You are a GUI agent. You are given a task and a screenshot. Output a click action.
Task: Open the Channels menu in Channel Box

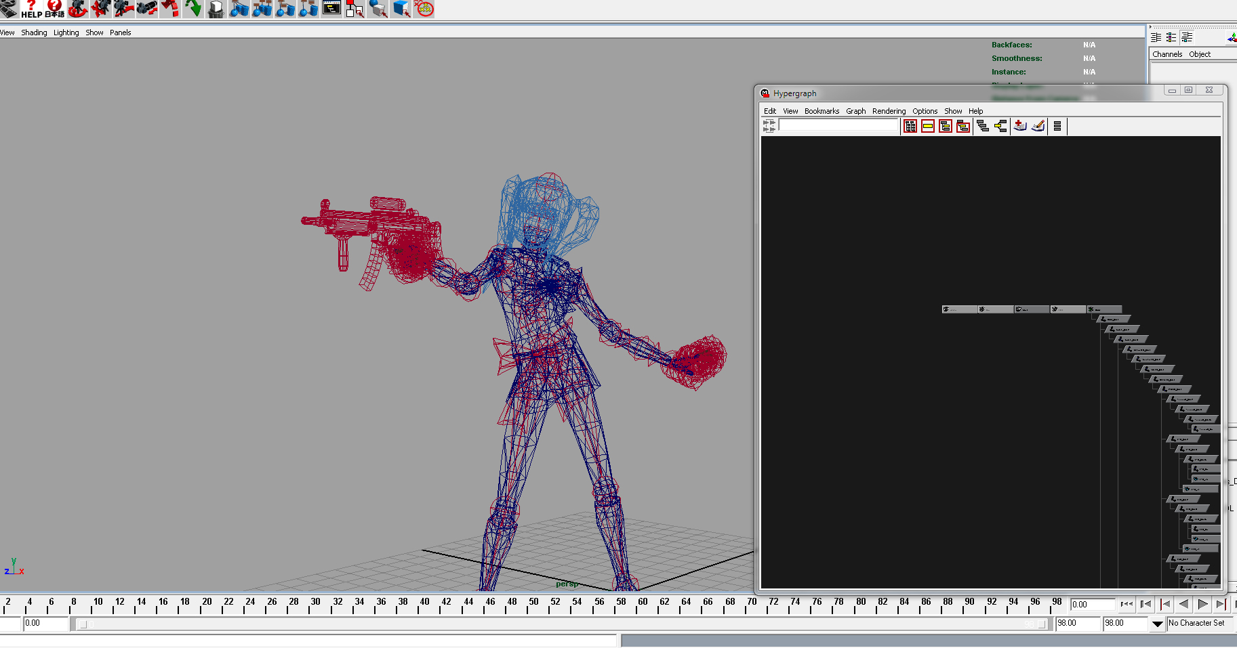tap(1167, 54)
